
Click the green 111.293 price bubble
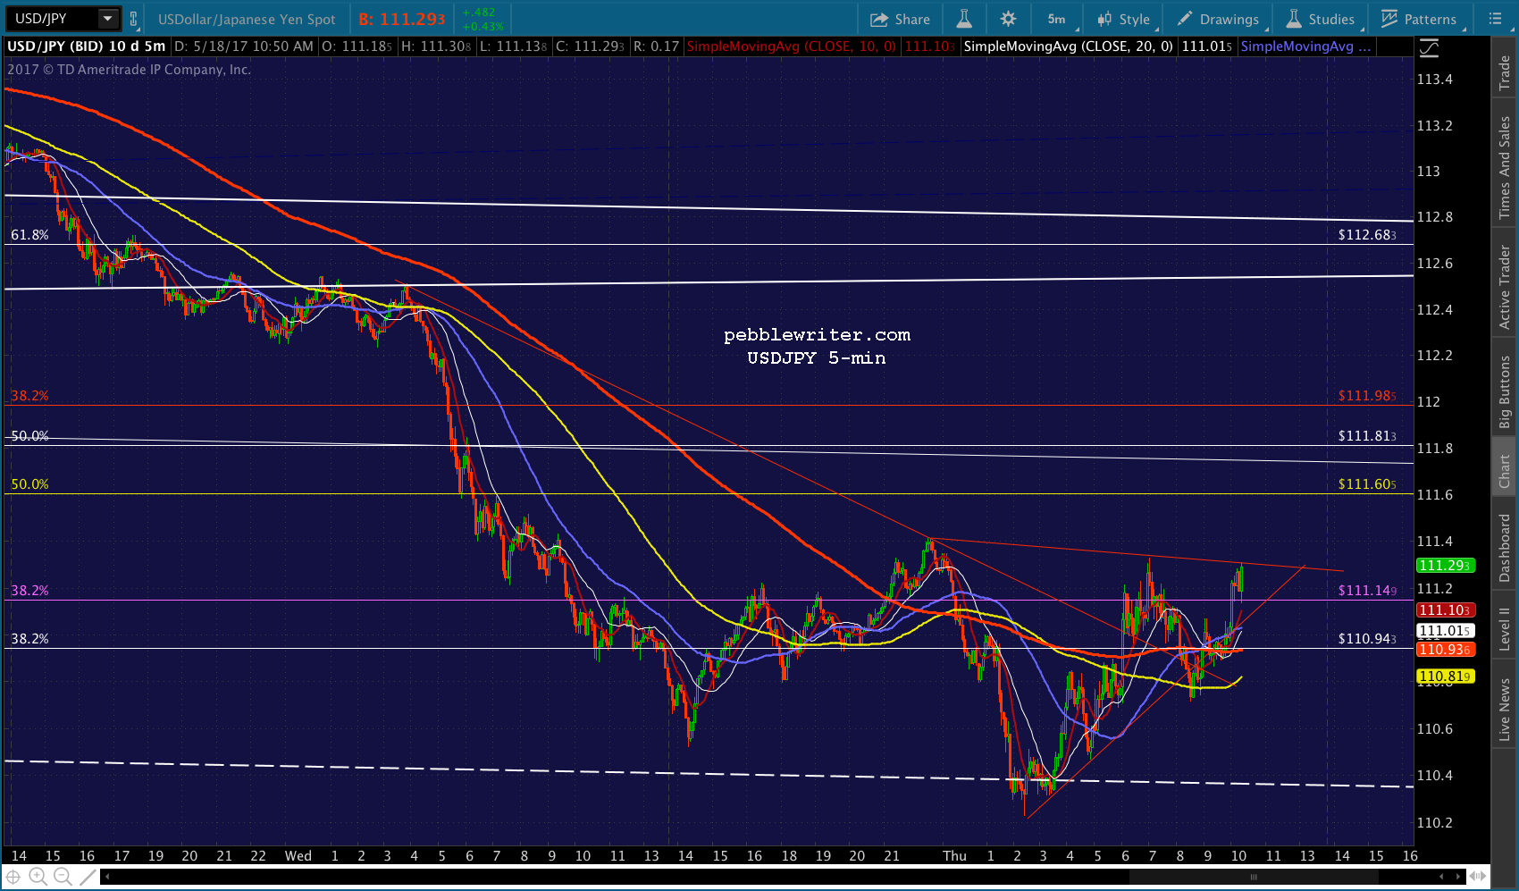click(x=1446, y=565)
